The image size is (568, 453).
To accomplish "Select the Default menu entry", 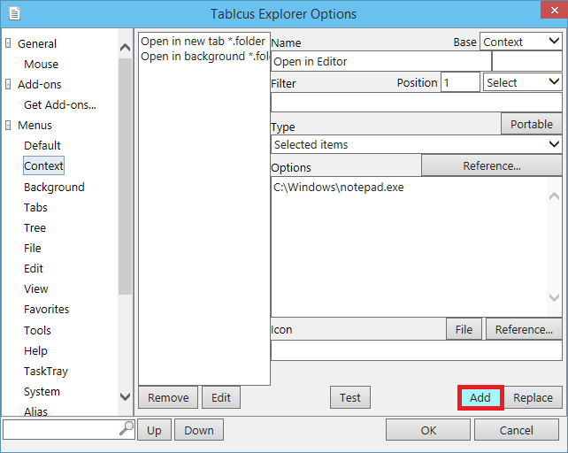I will tap(42, 145).
